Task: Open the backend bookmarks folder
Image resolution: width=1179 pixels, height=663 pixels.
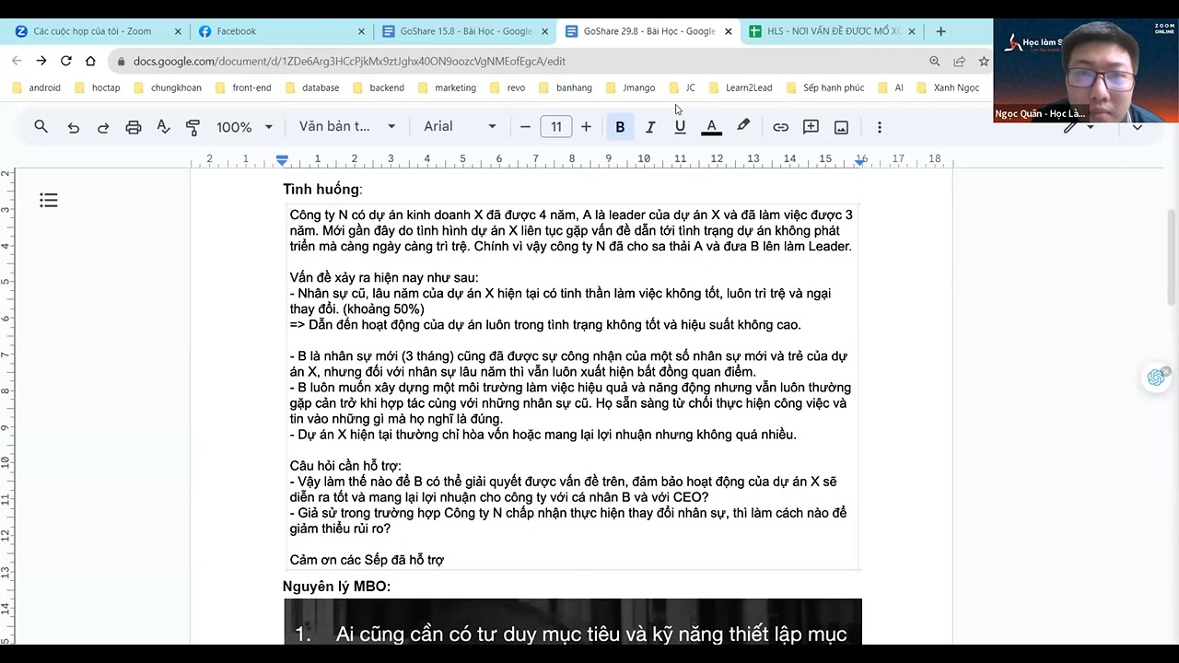Action: point(378,87)
